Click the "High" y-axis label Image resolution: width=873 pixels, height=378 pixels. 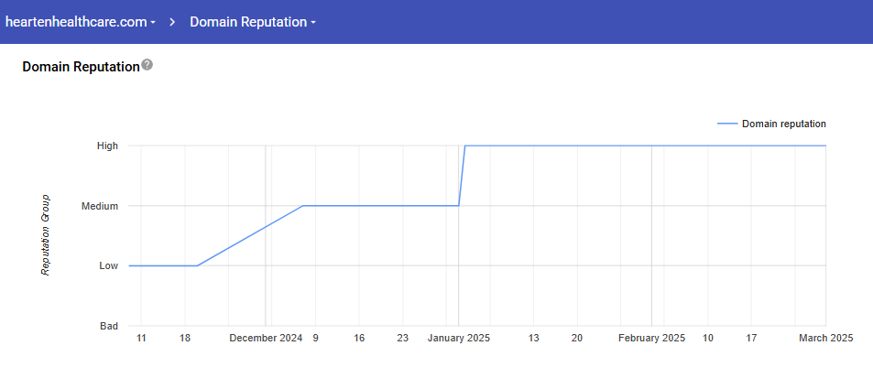[107, 146]
